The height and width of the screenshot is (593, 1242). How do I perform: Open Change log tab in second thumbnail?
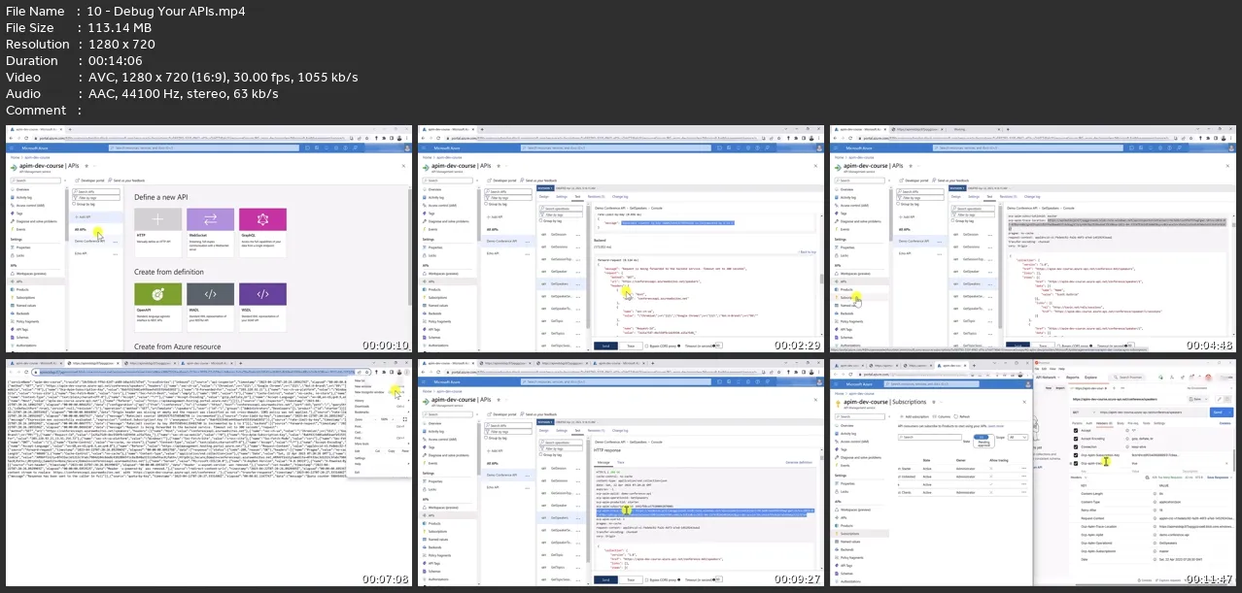pyautogui.click(x=620, y=197)
